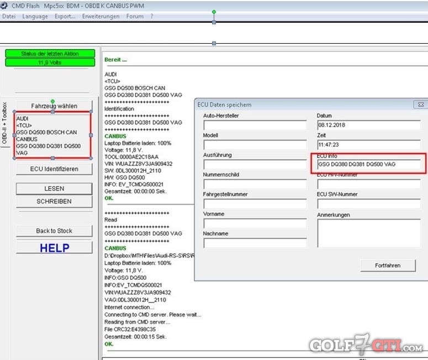Image resolution: width=428 pixels, height=360 pixels.
Task: Click the File CRC32:E4398C35 log line
Action: (130, 329)
